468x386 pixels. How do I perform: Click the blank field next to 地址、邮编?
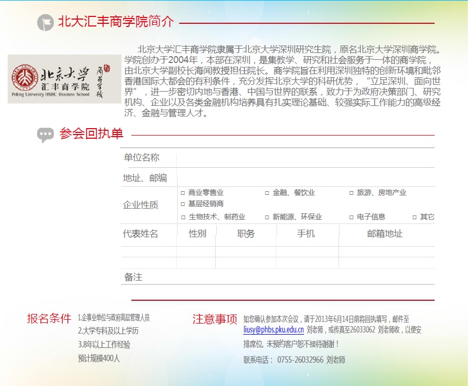click(306, 177)
